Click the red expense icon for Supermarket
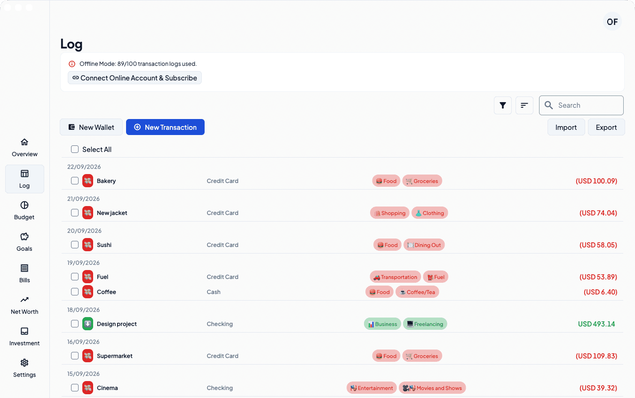 pyautogui.click(x=87, y=356)
